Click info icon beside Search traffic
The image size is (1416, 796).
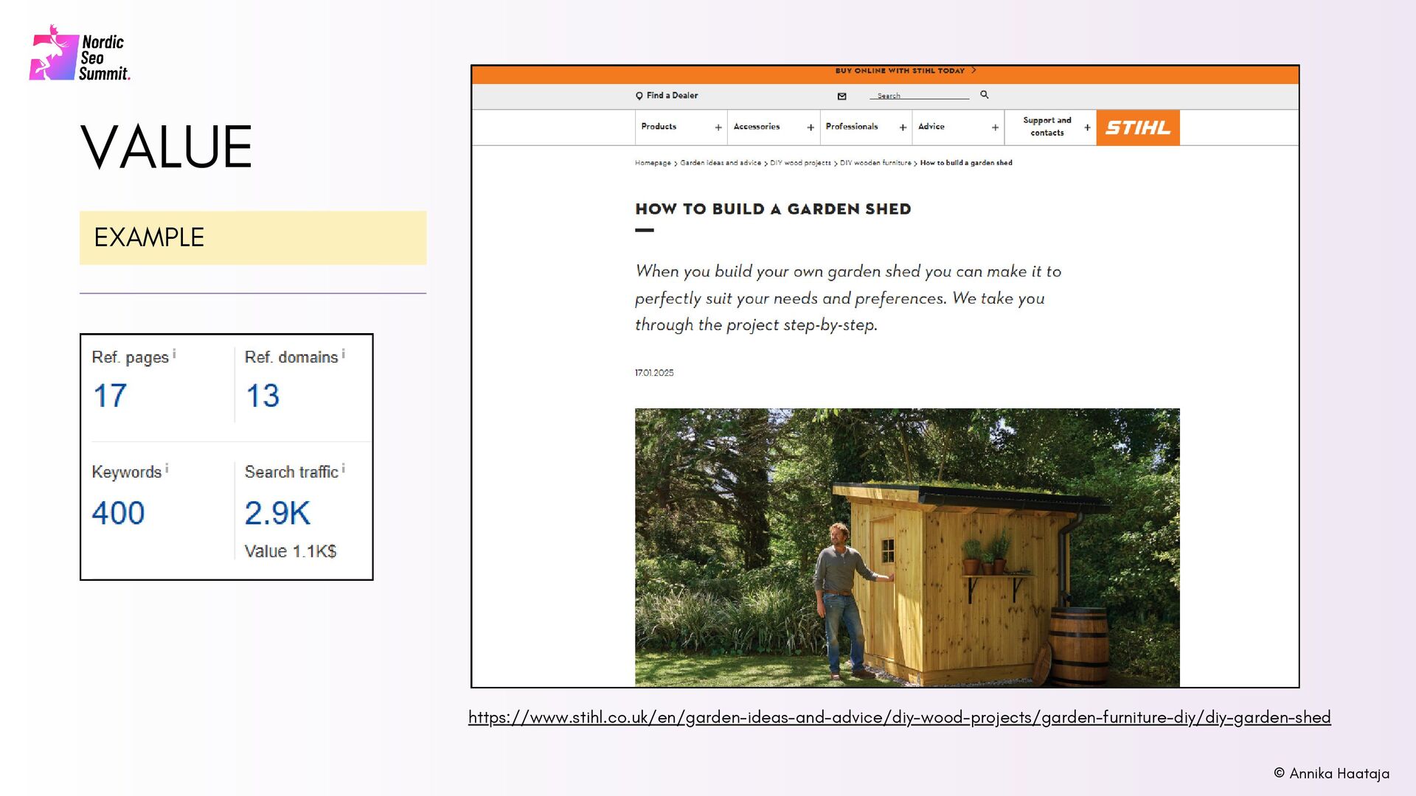pyautogui.click(x=344, y=468)
